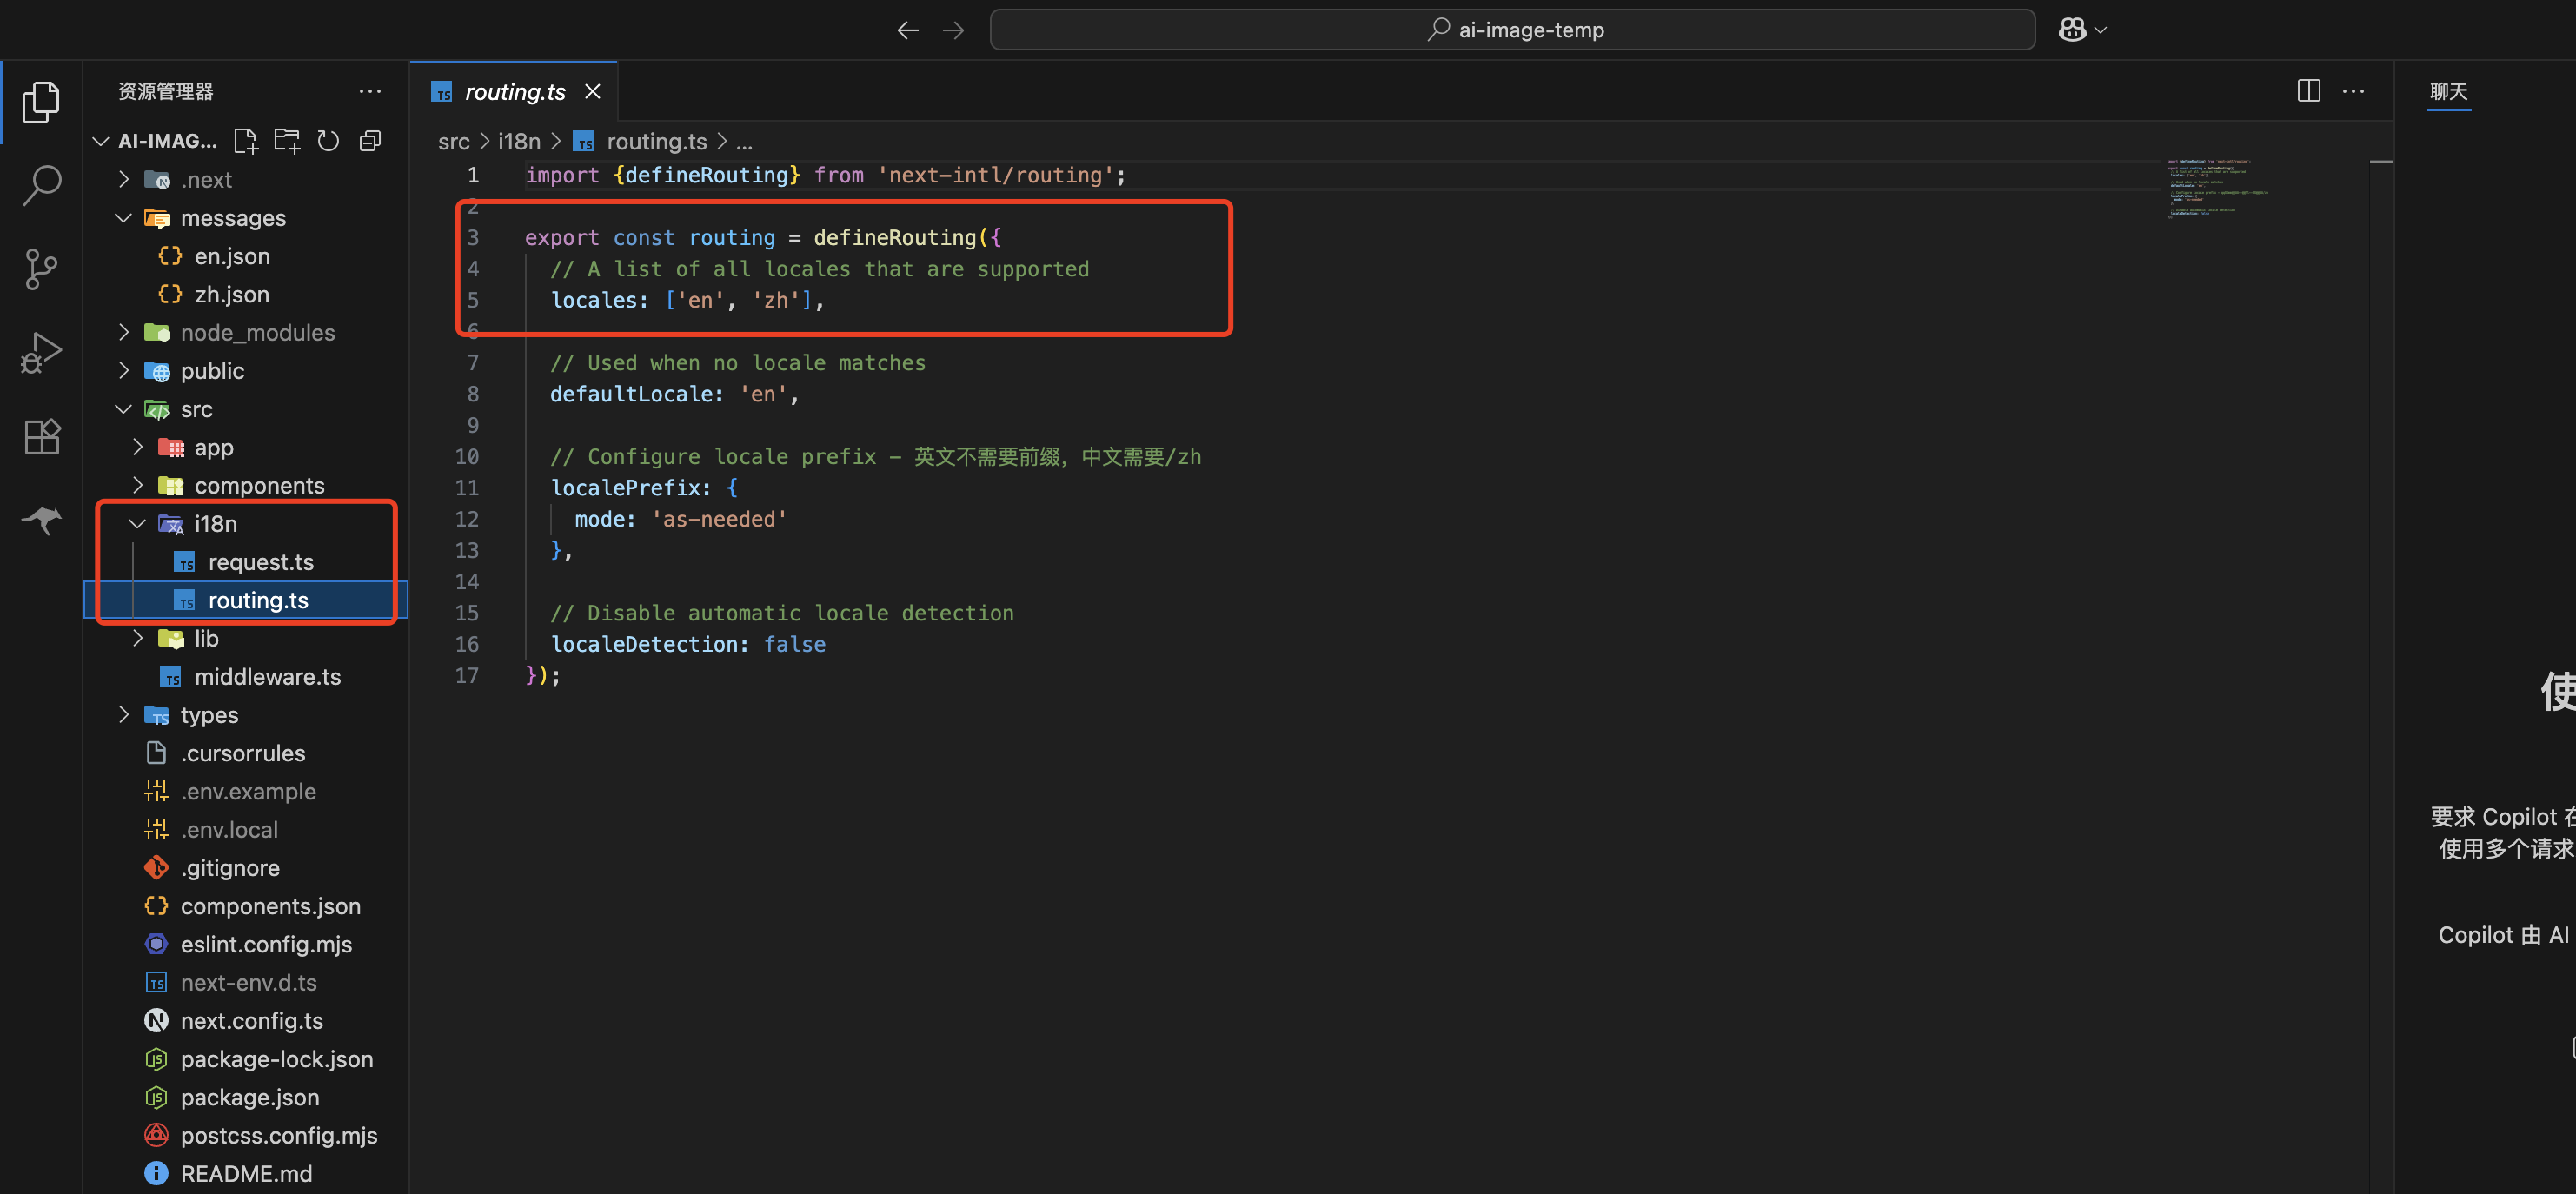Click the routing.ts breadcrumb segment
The height and width of the screenshot is (1194, 2576).
(x=640, y=142)
